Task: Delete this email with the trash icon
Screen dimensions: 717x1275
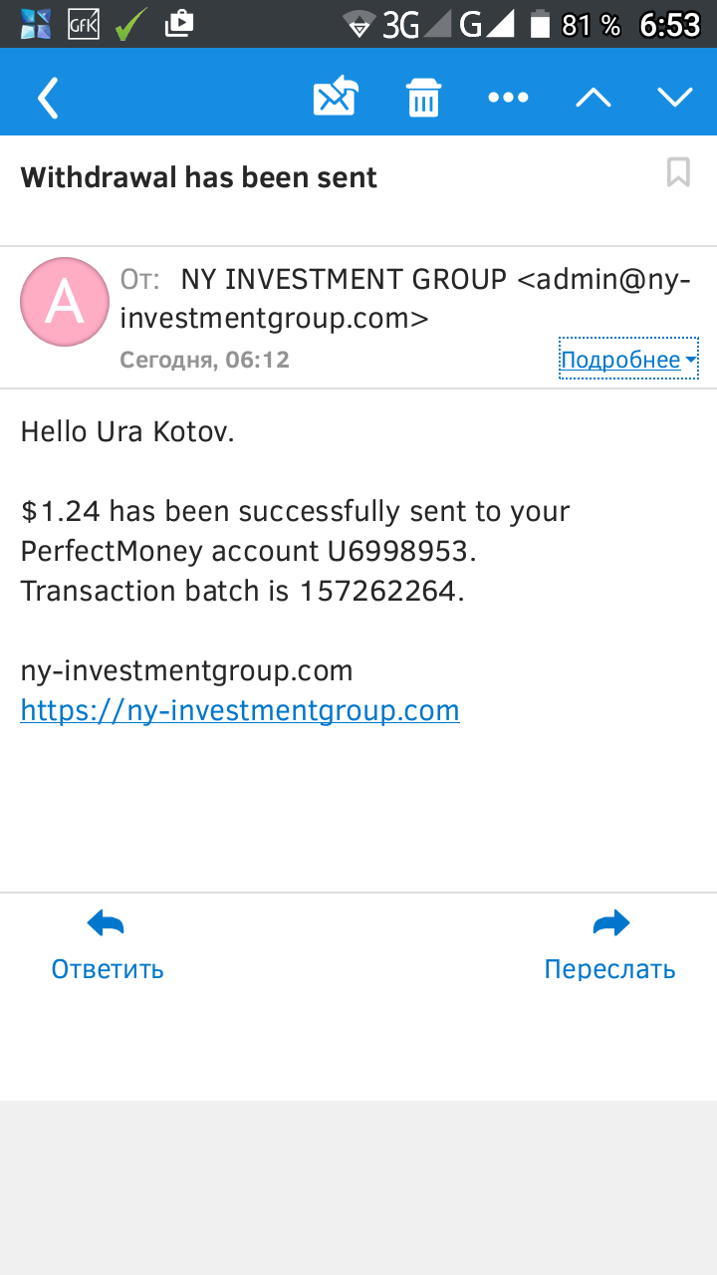Action: click(x=423, y=98)
